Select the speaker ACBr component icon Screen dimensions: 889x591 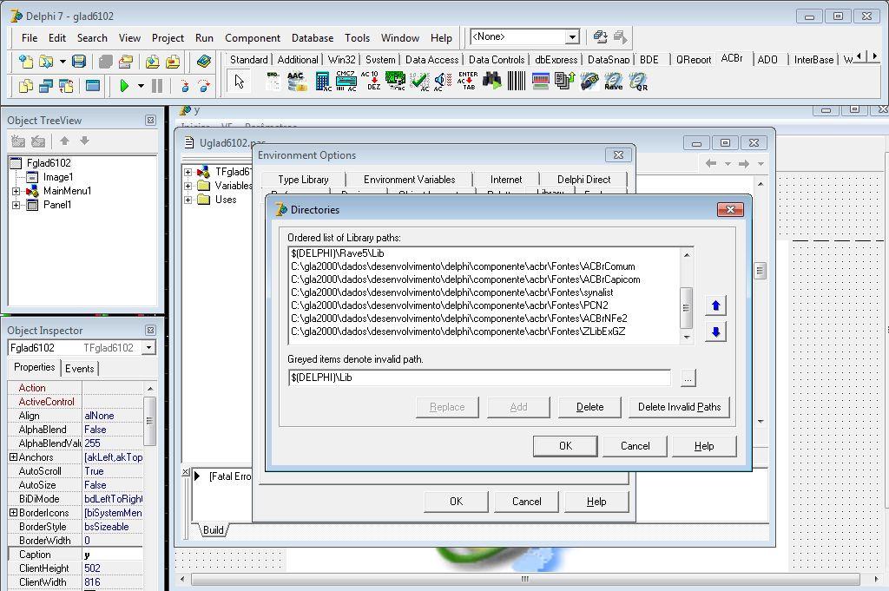pos(442,82)
